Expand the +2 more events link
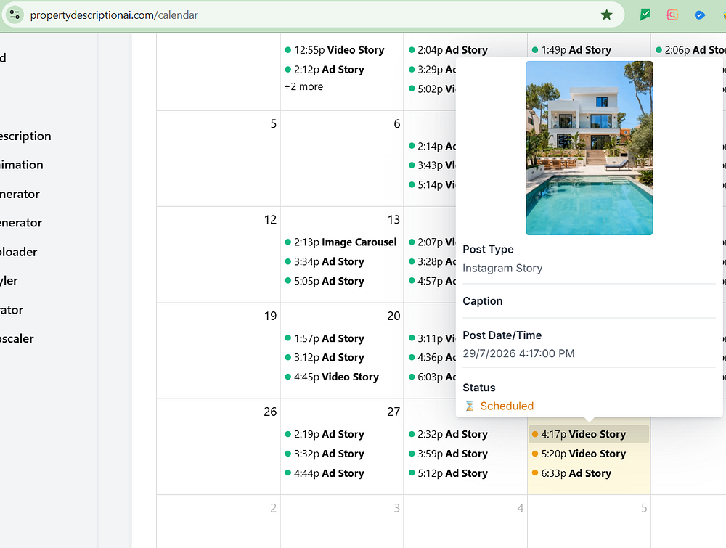 (x=303, y=86)
